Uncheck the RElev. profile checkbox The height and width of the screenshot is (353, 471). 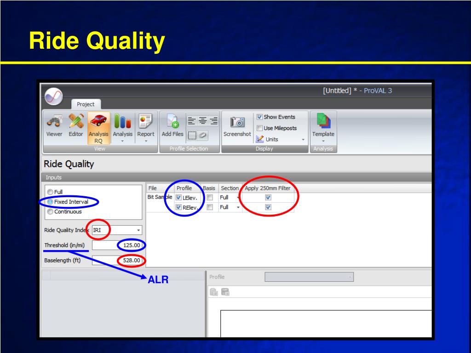click(179, 207)
